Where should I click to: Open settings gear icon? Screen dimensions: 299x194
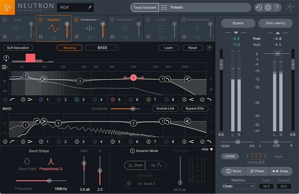click(268, 7)
